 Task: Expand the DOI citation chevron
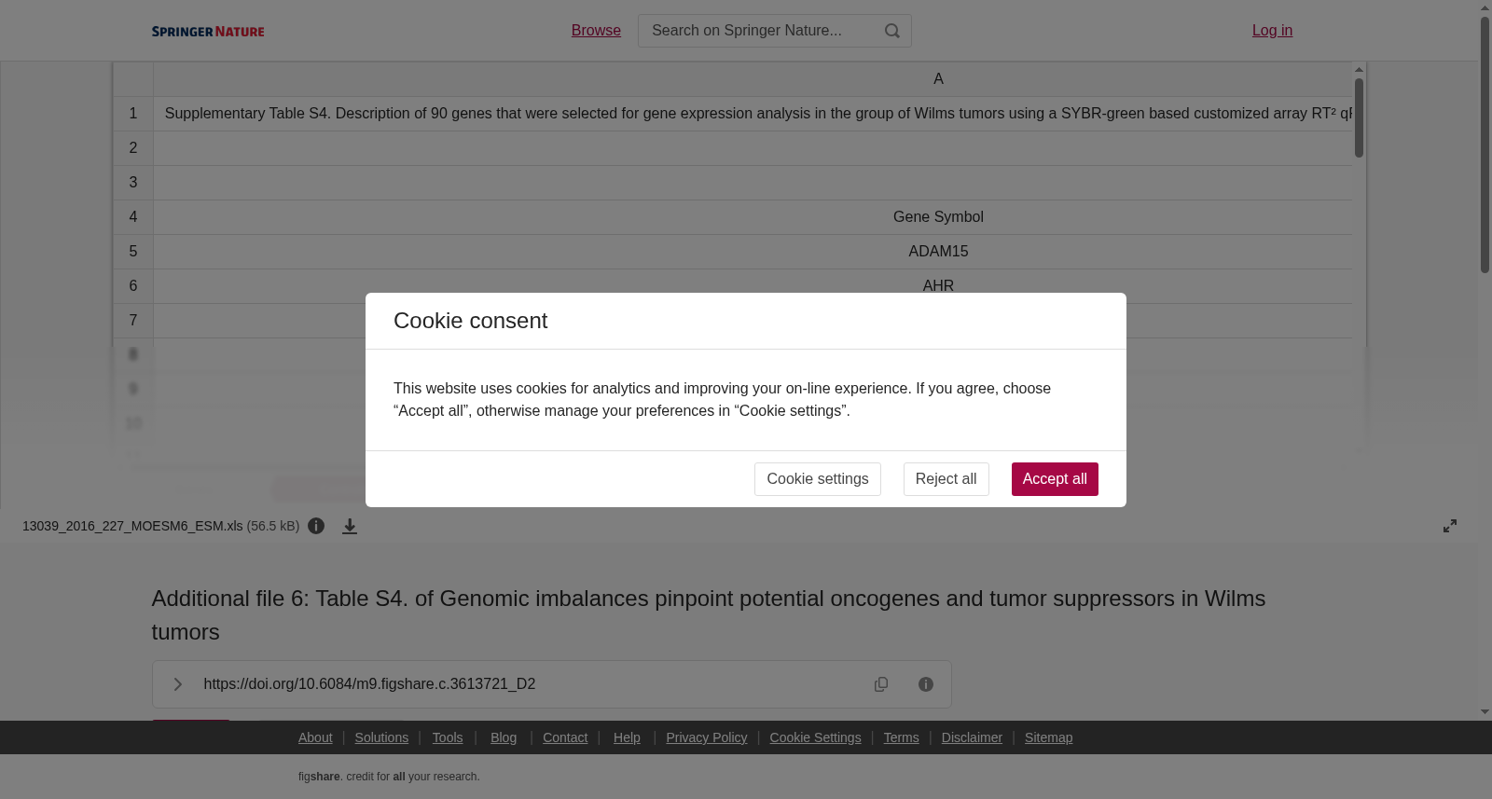[177, 684]
